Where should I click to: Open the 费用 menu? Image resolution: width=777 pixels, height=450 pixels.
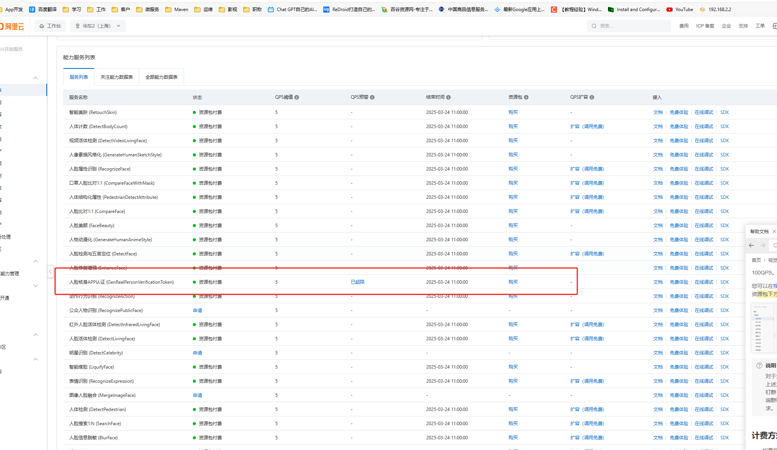684,26
